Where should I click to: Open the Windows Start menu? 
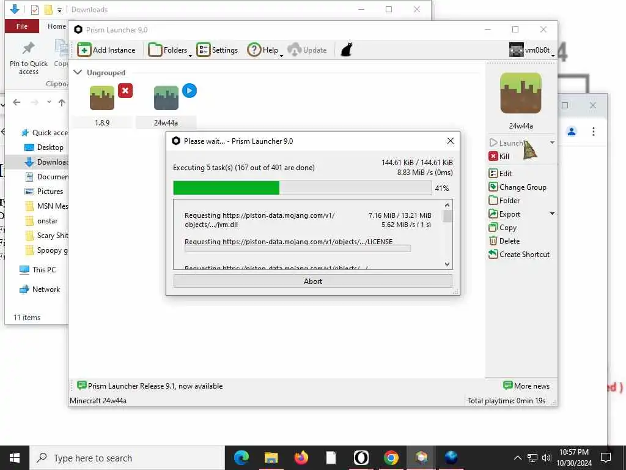(x=15, y=458)
